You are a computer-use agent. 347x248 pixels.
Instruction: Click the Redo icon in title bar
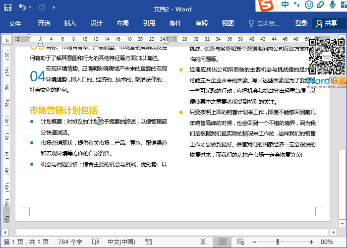tap(42, 7)
